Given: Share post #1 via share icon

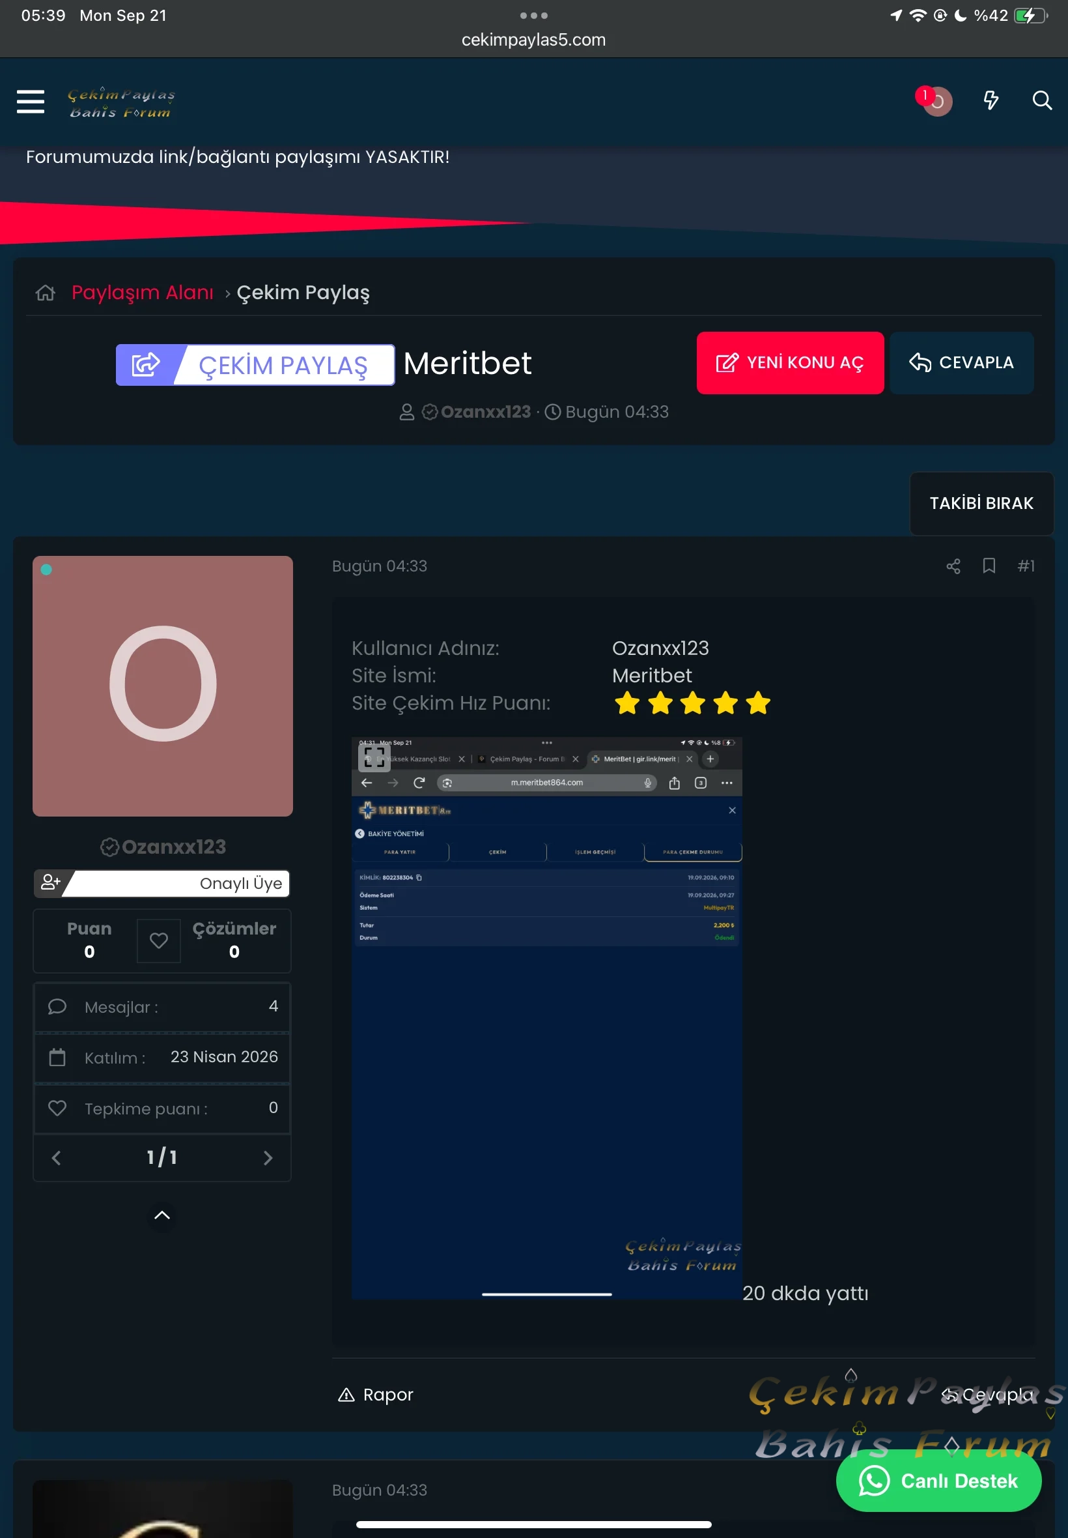Looking at the screenshot, I should click(x=953, y=566).
